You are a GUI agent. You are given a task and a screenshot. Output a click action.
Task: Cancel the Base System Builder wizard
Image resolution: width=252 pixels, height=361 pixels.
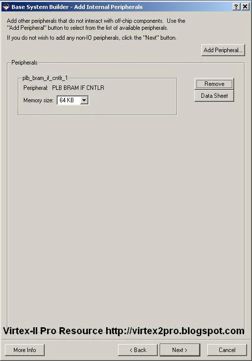tap(227, 350)
